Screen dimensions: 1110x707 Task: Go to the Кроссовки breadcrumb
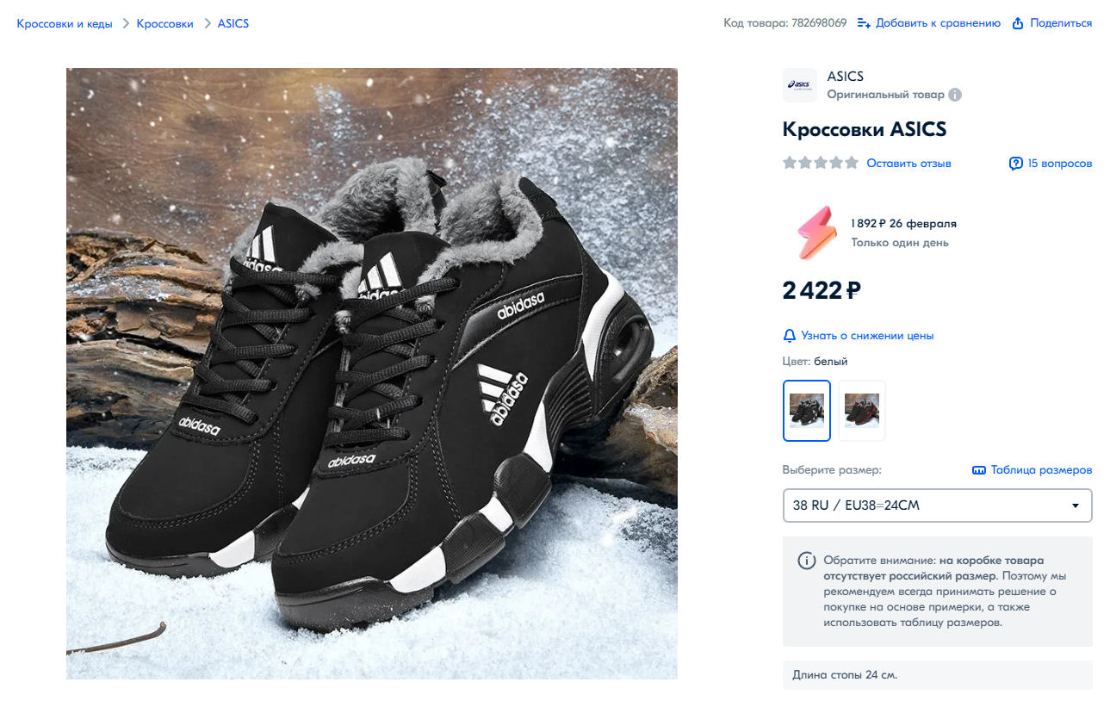(164, 23)
